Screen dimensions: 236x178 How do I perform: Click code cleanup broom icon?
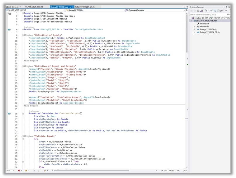[45, 171]
